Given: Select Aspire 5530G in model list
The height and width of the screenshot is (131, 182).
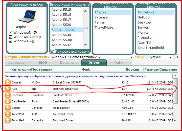Looking at the screenshot, I should coord(62,40).
